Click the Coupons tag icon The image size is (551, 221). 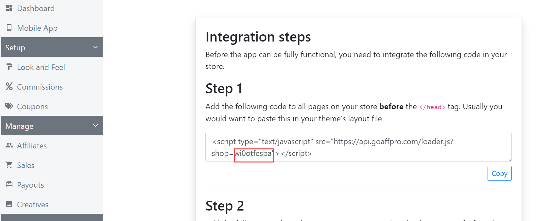[x=9, y=106]
